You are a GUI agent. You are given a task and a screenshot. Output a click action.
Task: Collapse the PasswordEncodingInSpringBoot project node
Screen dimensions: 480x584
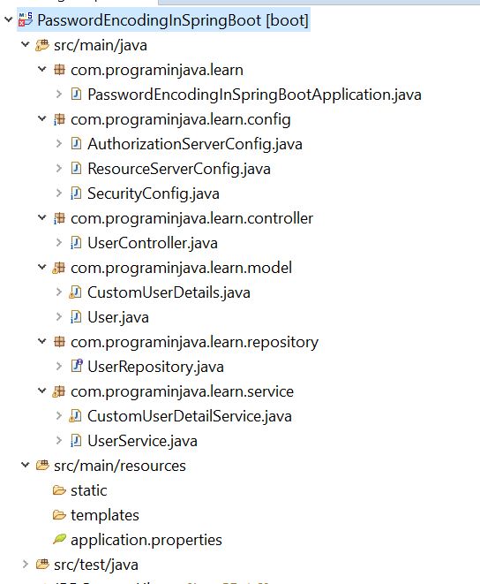tap(8, 19)
